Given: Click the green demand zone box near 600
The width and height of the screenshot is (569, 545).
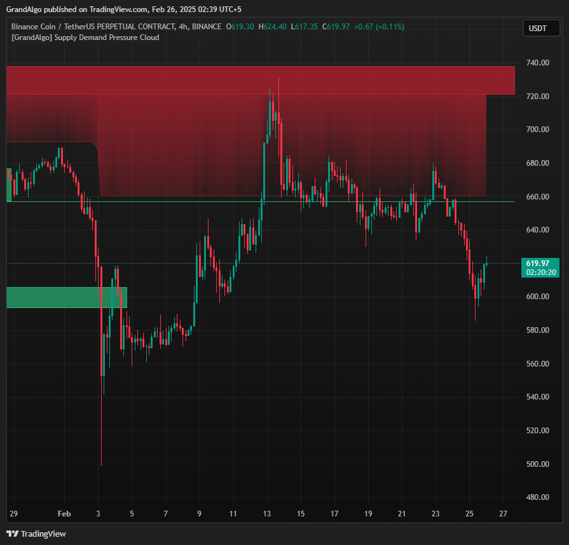Looking at the screenshot, I should (67, 298).
